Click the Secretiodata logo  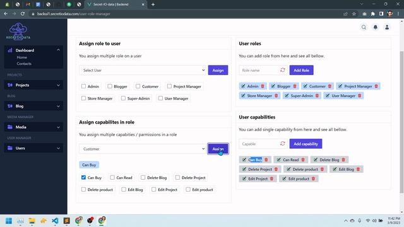tap(18, 31)
